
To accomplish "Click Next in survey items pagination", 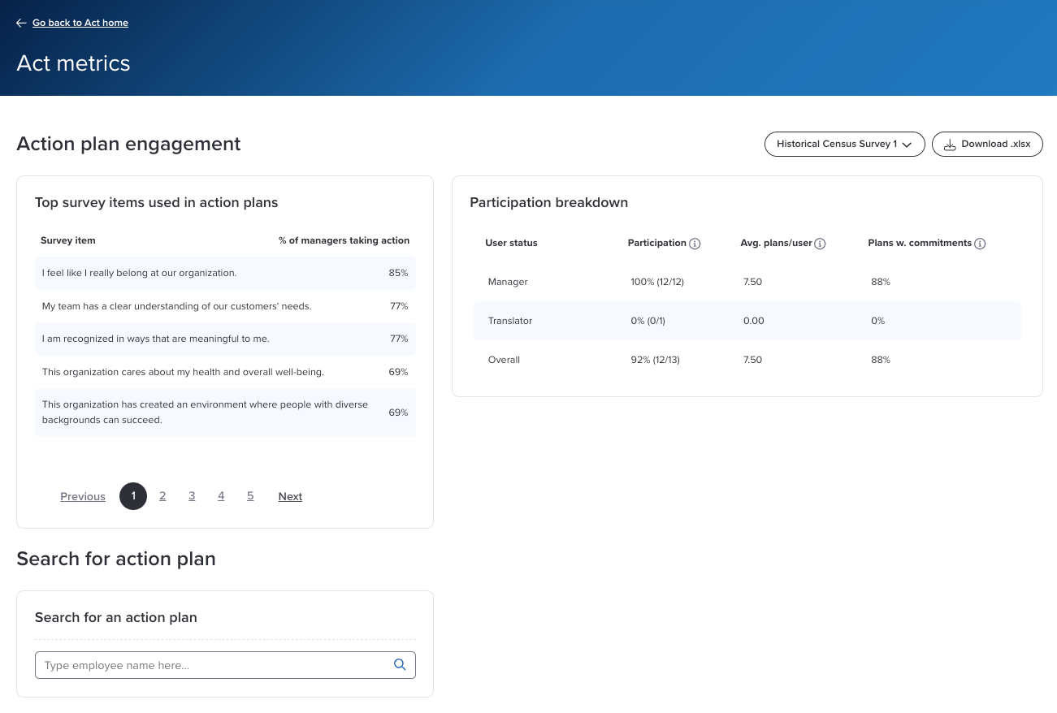I will tap(290, 496).
